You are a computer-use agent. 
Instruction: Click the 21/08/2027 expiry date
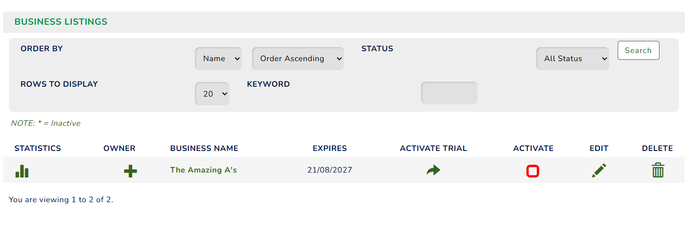pos(330,170)
